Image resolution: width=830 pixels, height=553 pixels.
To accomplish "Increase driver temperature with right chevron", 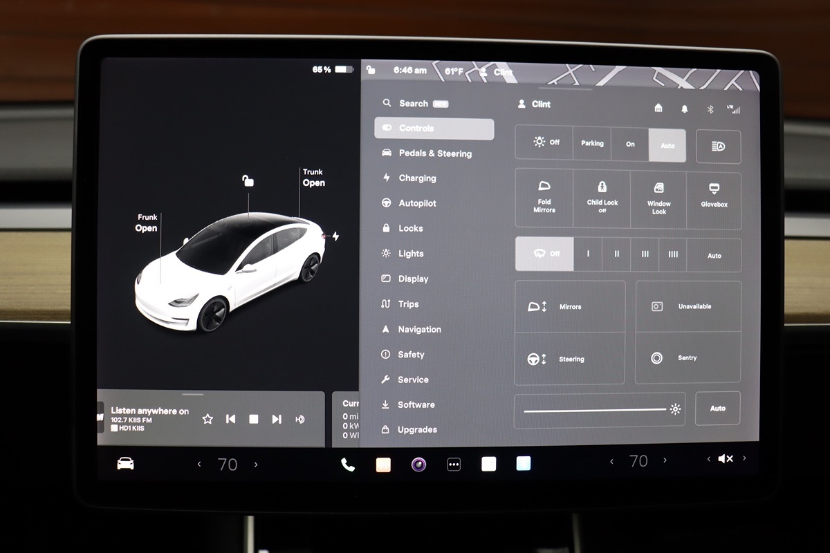I will (256, 465).
